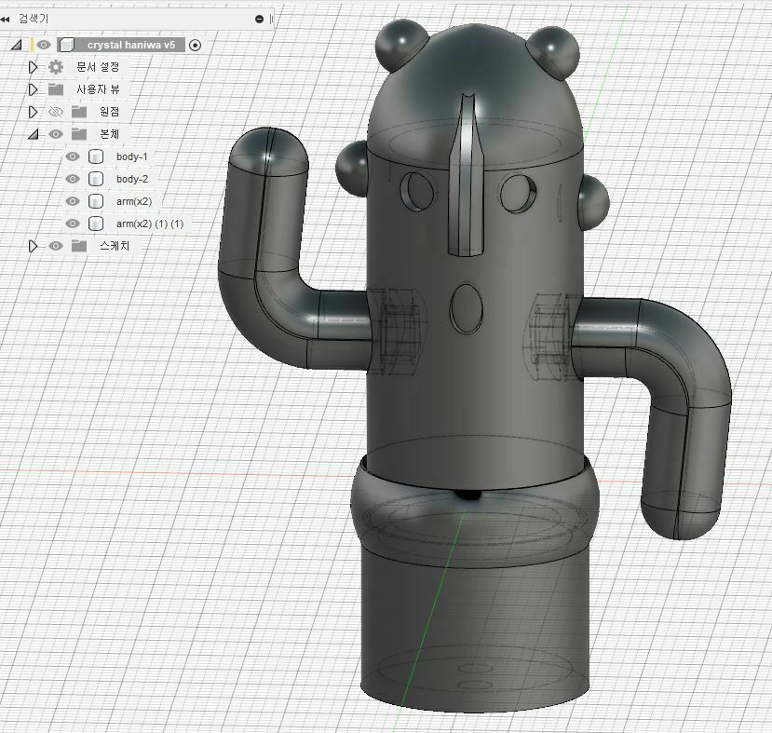Collapse the browser using the double-arrow icon
The width and height of the screenshot is (772, 733).
pyautogui.click(x=9, y=17)
